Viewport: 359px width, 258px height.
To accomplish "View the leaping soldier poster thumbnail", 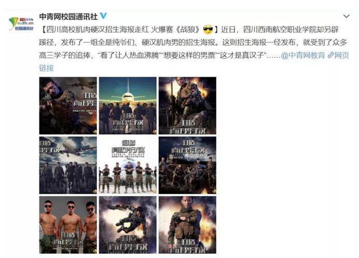I will coord(128,225).
